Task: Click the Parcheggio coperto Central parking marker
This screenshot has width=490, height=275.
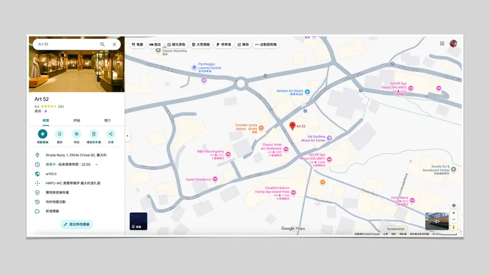Action: pyautogui.click(x=194, y=67)
